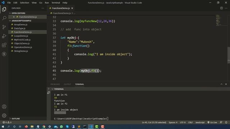This screenshot has width=230, height=129.
Task: Launch Firefox from the taskbar
Action: pyautogui.click(x=26, y=126)
